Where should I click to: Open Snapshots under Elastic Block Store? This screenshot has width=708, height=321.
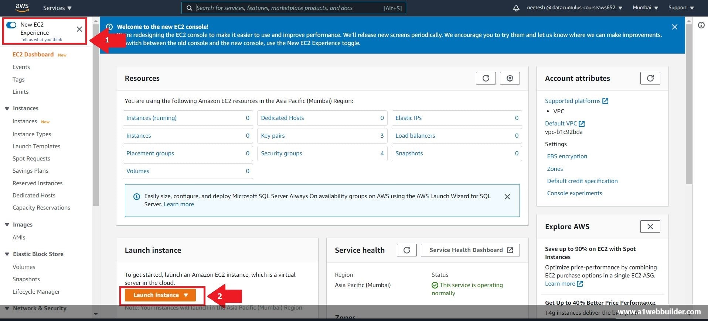click(26, 279)
